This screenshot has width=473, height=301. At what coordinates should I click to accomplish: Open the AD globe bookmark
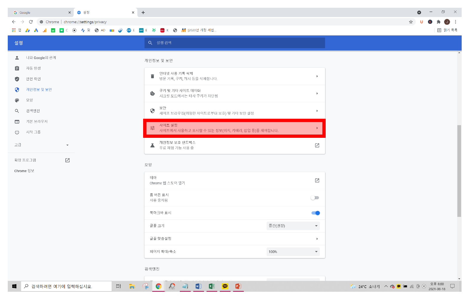tap(100, 30)
